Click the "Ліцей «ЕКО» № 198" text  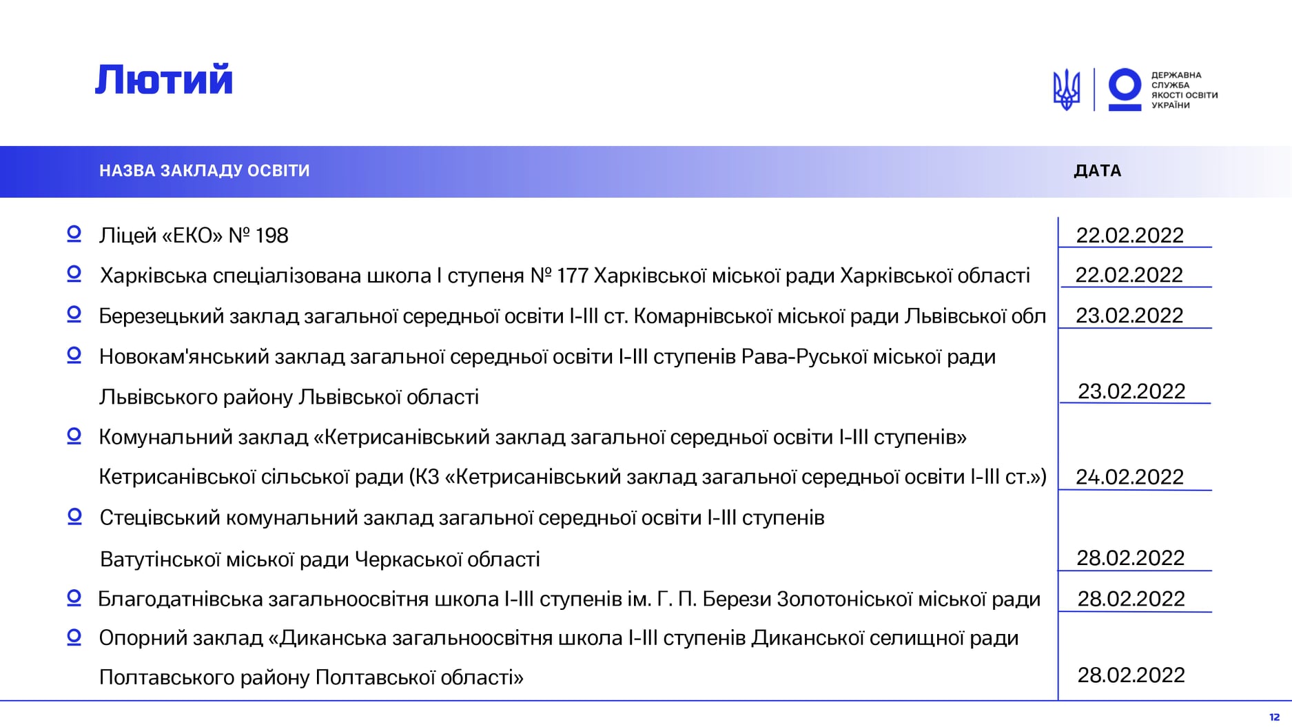[194, 236]
